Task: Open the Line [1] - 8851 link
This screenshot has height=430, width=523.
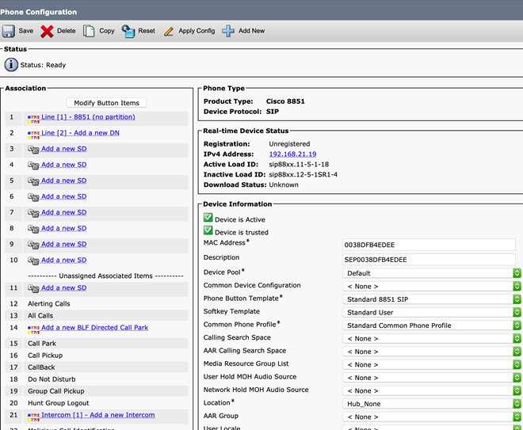Action: pos(88,117)
